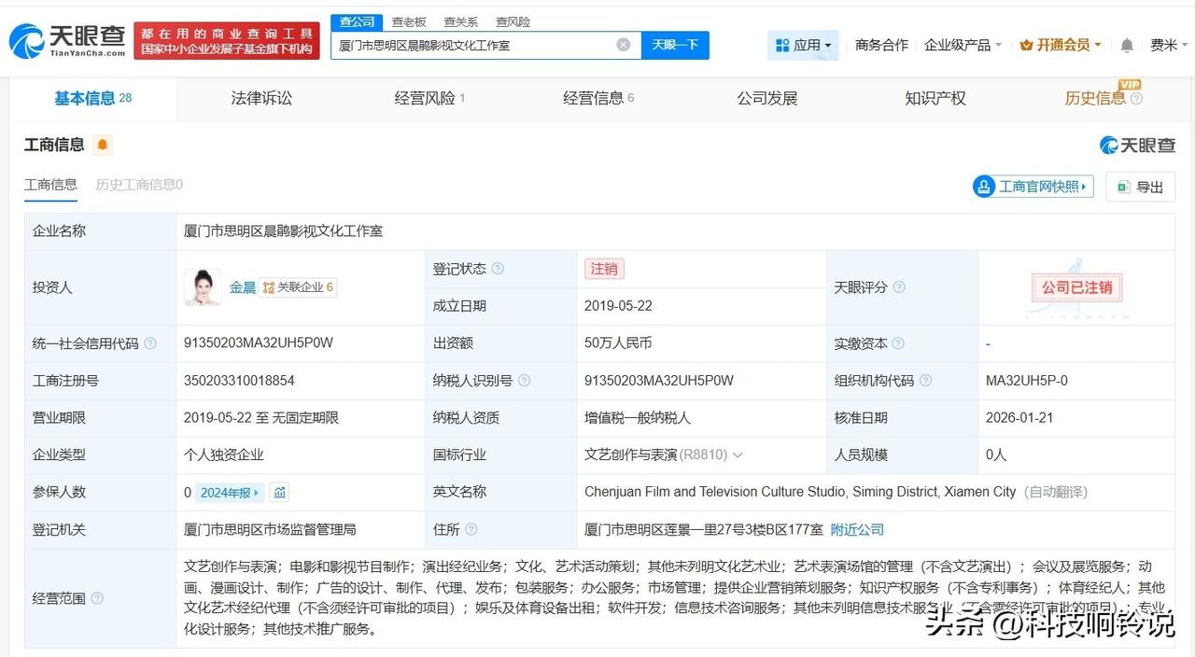The height and width of the screenshot is (657, 1195).
Task: Click the establishment date 2019-05-22
Action: point(618,306)
